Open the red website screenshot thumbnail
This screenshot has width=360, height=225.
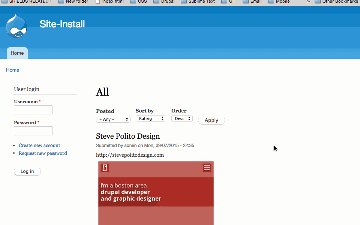point(156,193)
